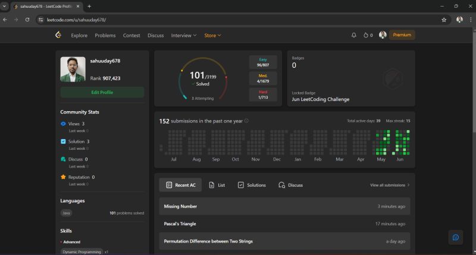The image size is (476, 255).
Task: Open the Problems menu item
Action: (105, 35)
